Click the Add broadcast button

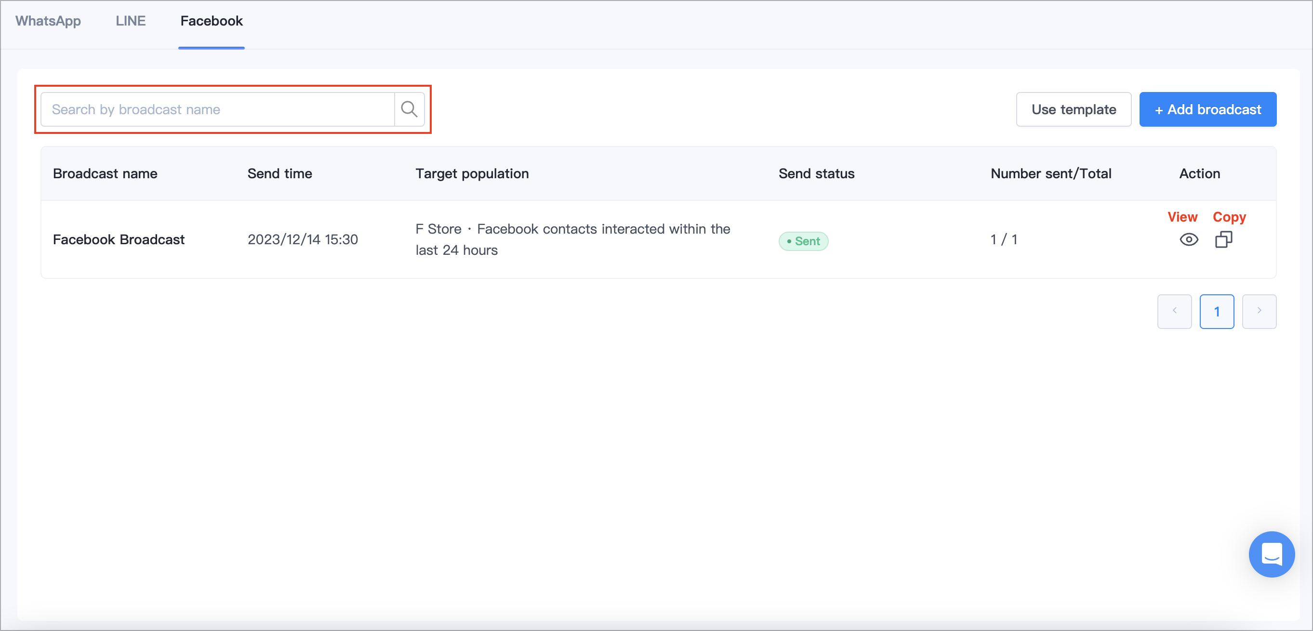click(1207, 109)
